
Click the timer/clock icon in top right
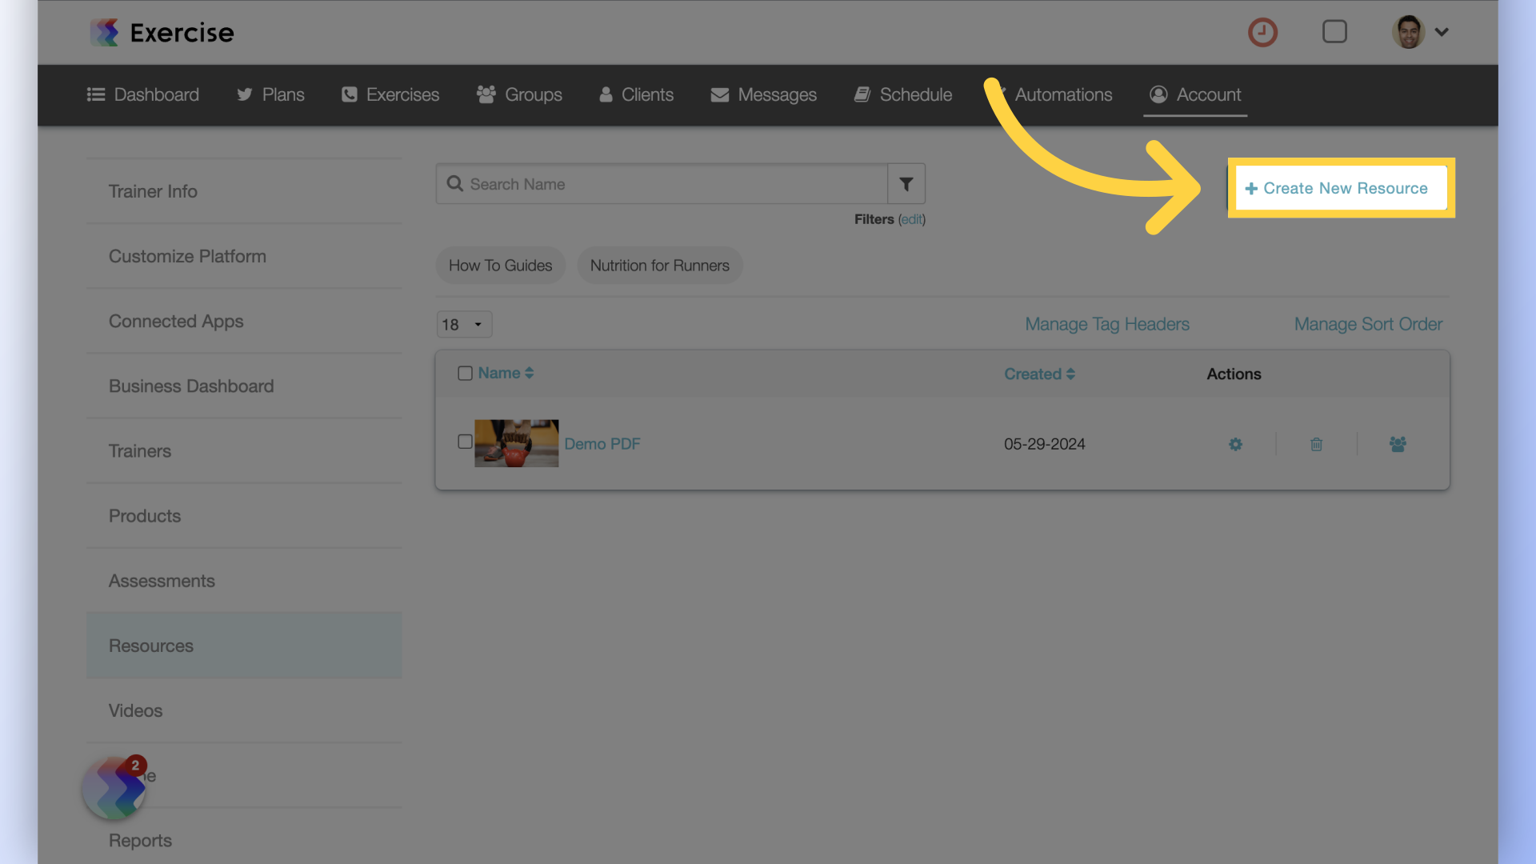pyautogui.click(x=1262, y=30)
